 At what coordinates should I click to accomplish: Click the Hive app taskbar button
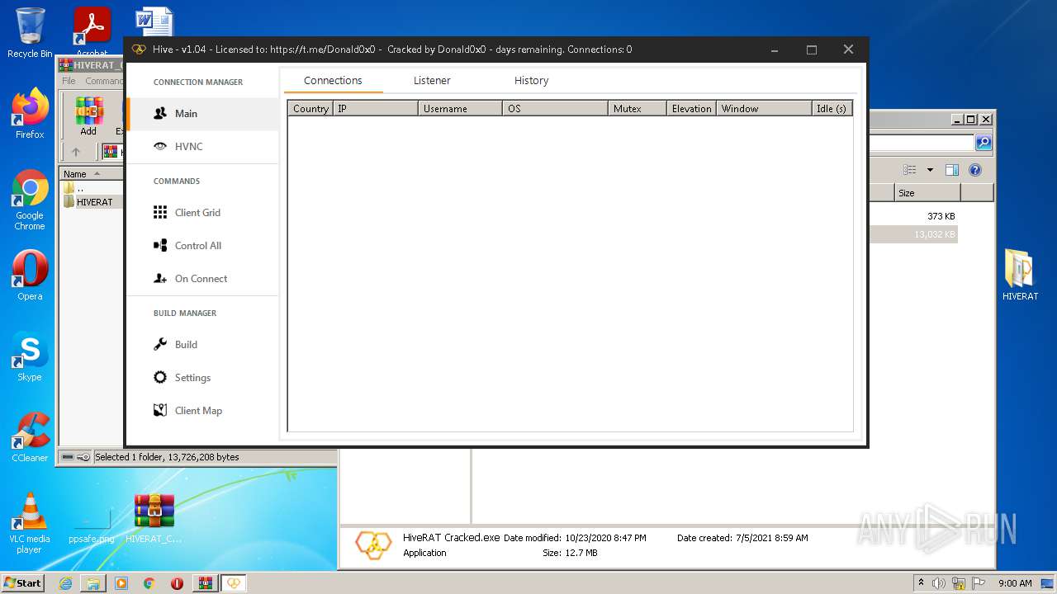pyautogui.click(x=234, y=583)
